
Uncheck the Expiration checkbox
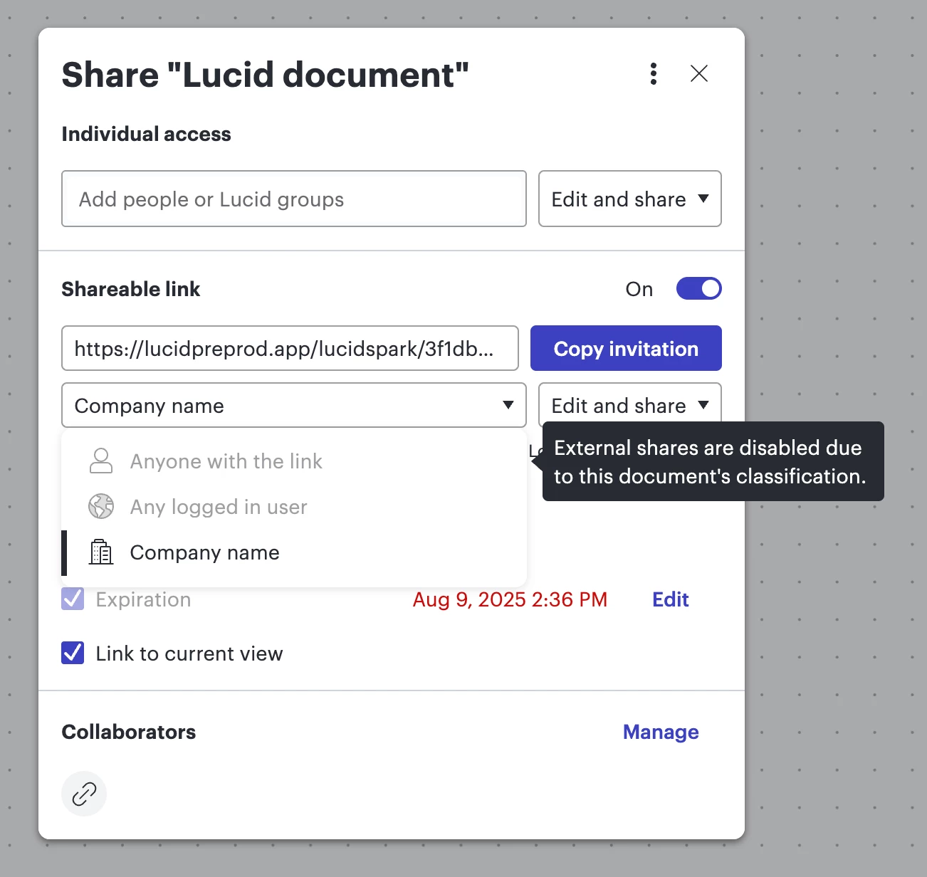click(x=73, y=599)
